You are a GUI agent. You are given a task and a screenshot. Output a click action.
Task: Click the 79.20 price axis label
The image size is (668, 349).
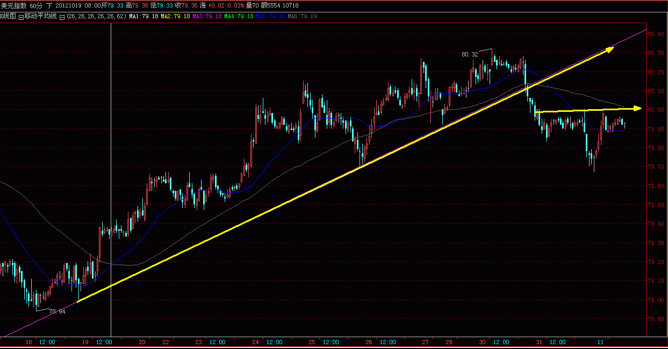[x=656, y=262]
